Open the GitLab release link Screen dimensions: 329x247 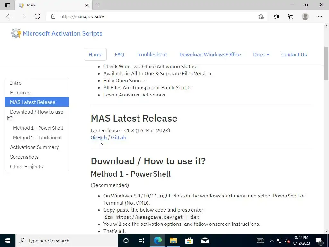point(119,138)
